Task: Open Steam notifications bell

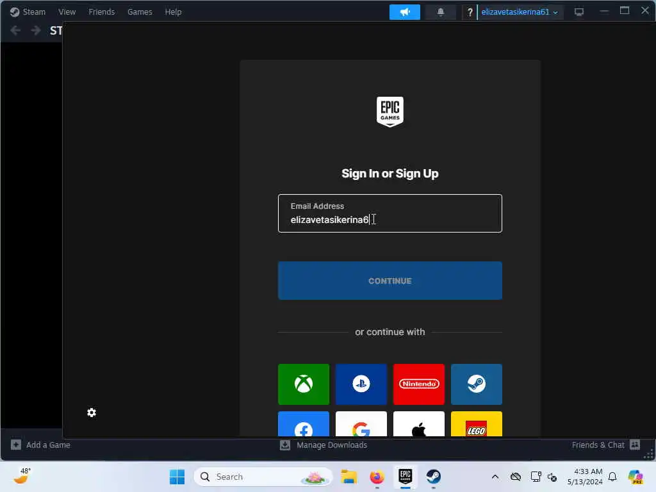Action: [441, 12]
